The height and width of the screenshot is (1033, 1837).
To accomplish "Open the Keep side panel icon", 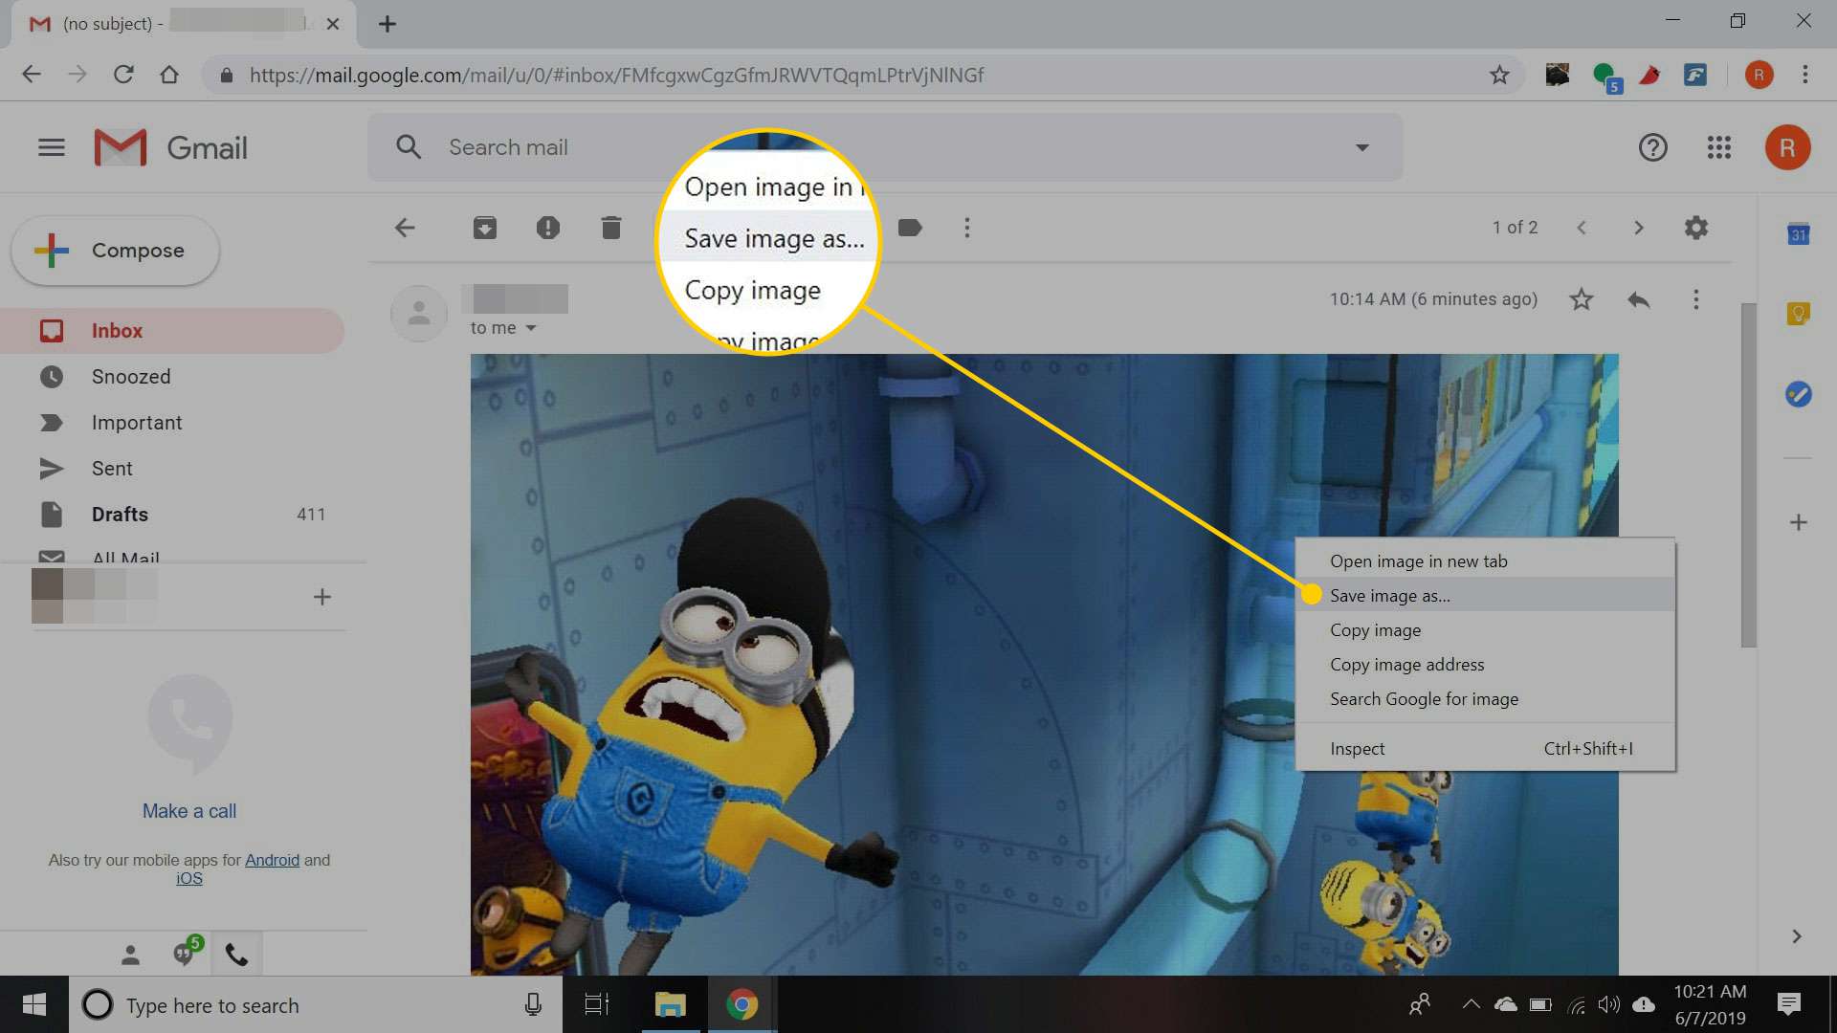I will click(x=1798, y=314).
